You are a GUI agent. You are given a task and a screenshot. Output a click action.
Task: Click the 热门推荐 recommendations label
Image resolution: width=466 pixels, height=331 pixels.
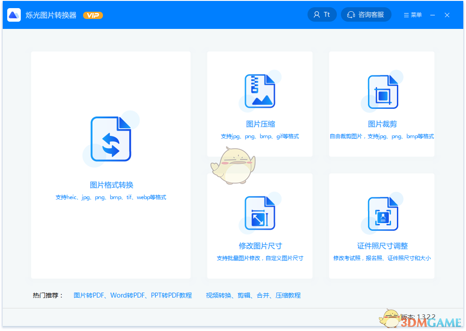pyautogui.click(x=47, y=295)
